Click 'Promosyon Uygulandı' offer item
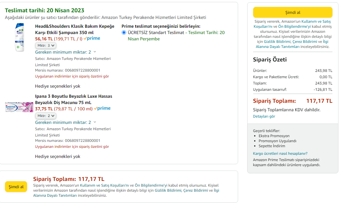The height and width of the screenshot is (203, 340). tap(277, 141)
